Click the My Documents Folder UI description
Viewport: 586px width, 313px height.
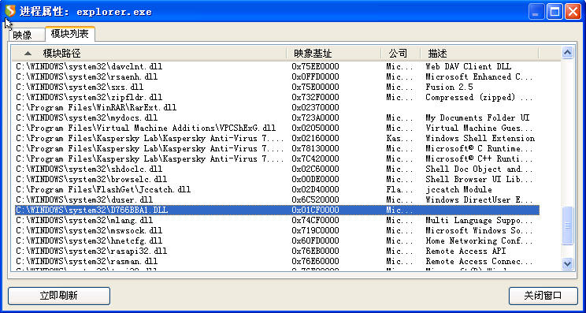pyautogui.click(x=477, y=117)
